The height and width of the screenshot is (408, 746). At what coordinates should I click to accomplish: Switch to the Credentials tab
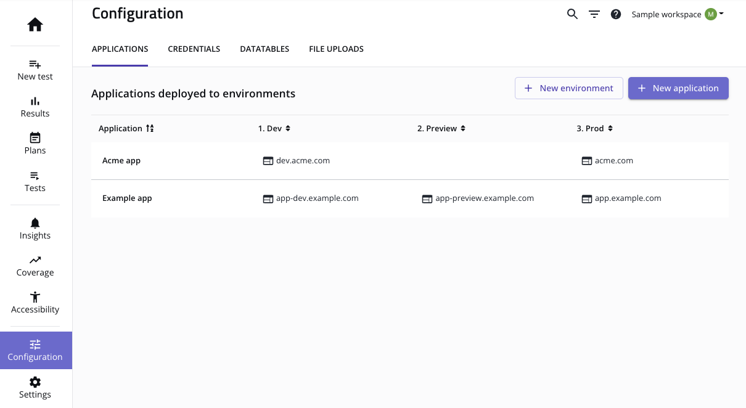(194, 49)
